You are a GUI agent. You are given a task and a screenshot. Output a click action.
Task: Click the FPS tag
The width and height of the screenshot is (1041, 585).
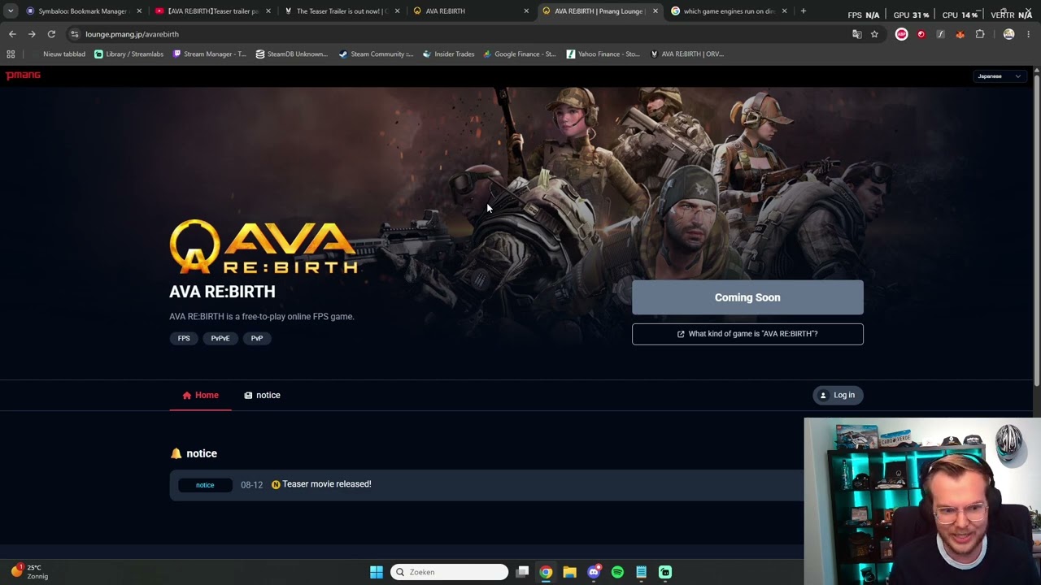[x=184, y=339]
